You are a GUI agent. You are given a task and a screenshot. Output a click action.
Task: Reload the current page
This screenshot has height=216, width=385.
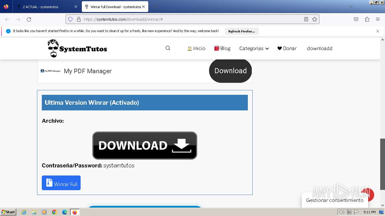29,19
